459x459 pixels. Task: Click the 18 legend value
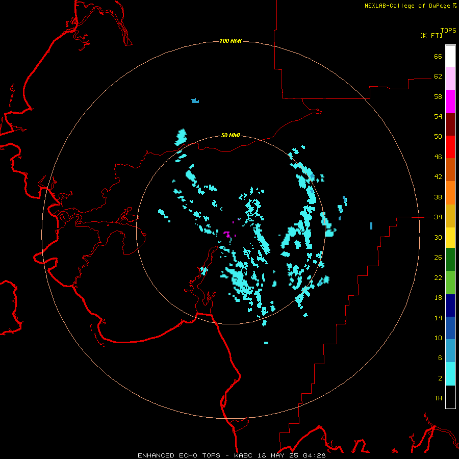pos(438,298)
